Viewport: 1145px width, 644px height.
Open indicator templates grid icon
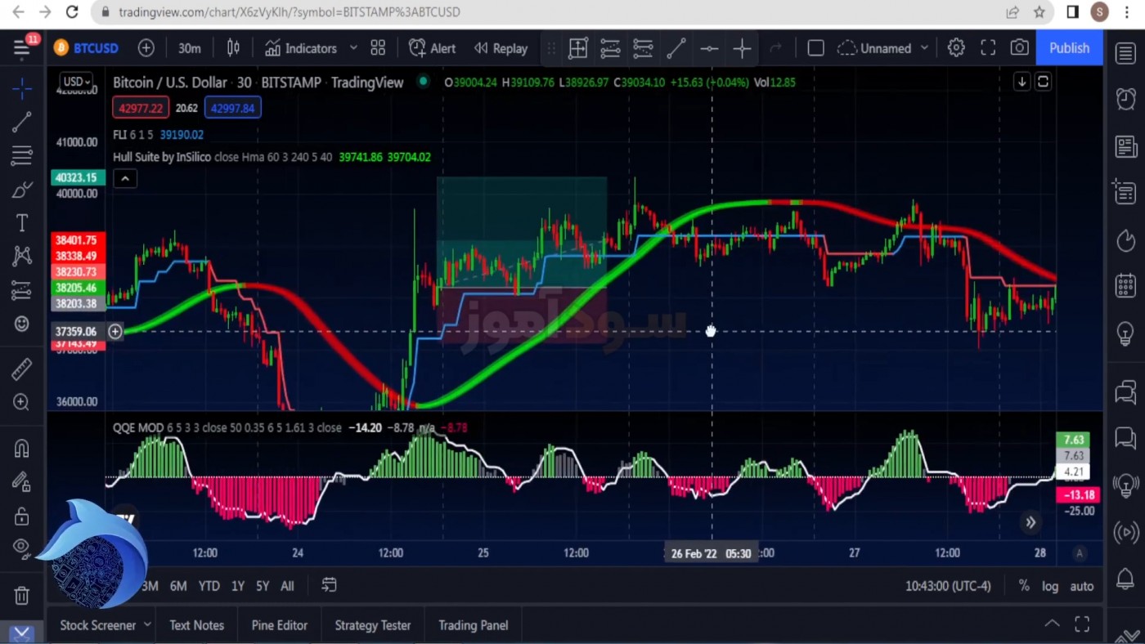click(378, 48)
